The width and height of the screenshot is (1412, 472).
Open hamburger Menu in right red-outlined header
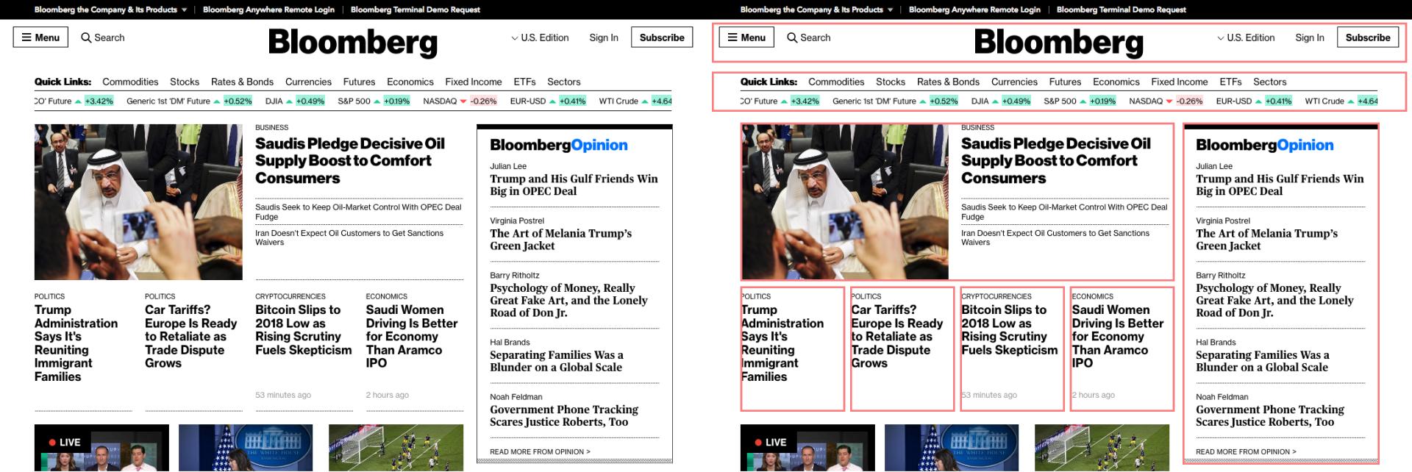[746, 37]
